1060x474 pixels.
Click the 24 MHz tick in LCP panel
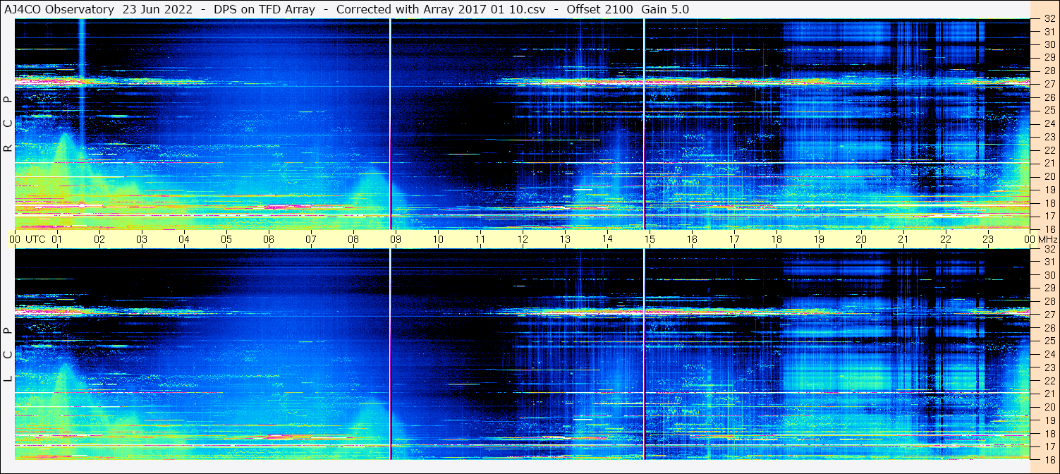(1049, 354)
